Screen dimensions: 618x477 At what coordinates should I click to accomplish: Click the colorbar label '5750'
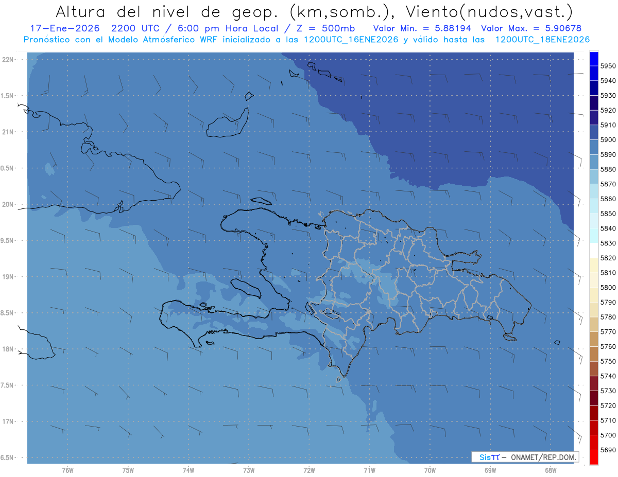click(x=608, y=361)
